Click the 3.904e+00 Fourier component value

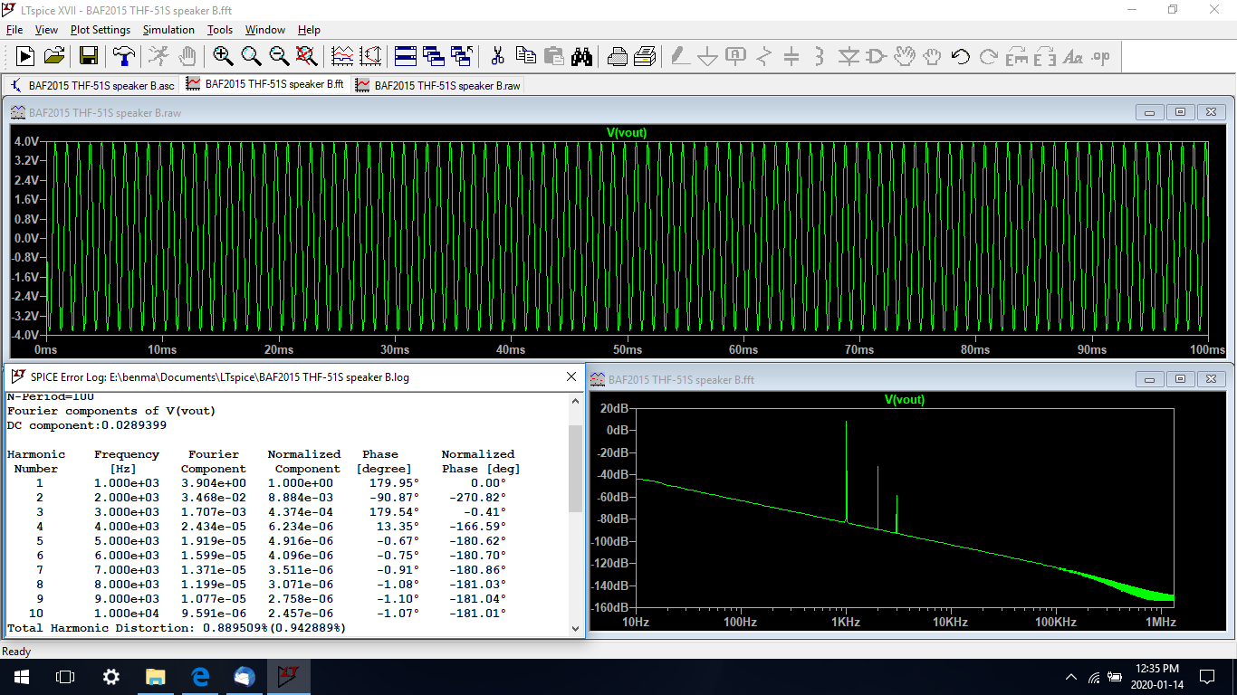click(x=213, y=482)
